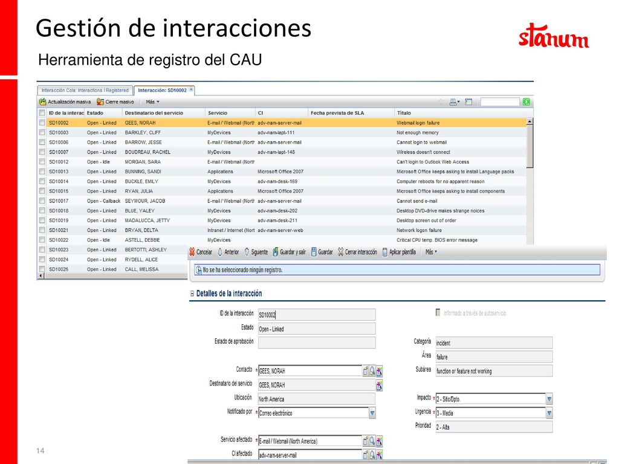This screenshot has width=619, height=464.
Task: Open interaction SD10003 row
Action: click(x=283, y=132)
